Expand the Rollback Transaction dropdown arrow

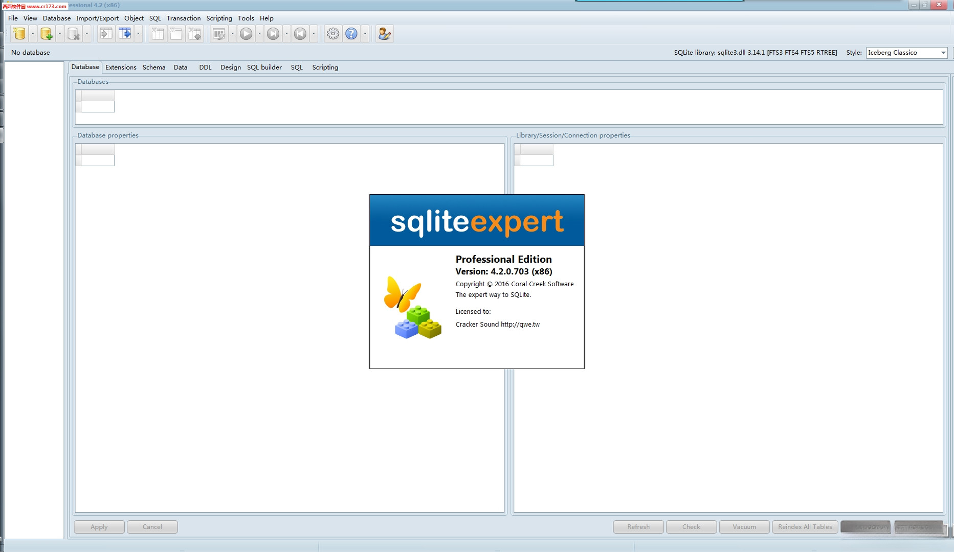tap(314, 34)
